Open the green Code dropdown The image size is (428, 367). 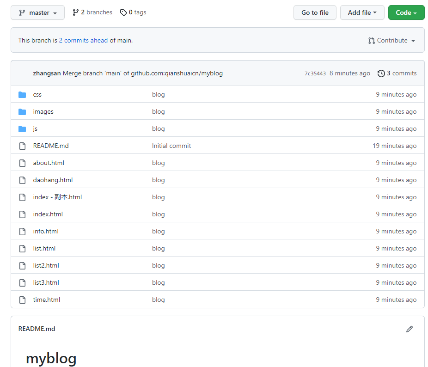pos(406,12)
